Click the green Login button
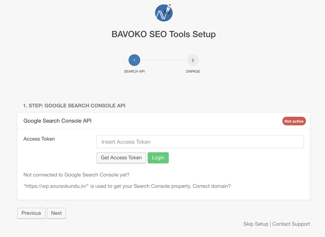 pyautogui.click(x=158, y=158)
